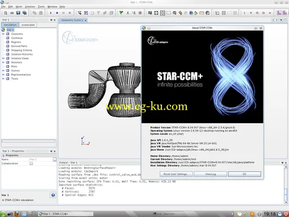
Task: Open the Solution menu
Action: tap(30, 7)
